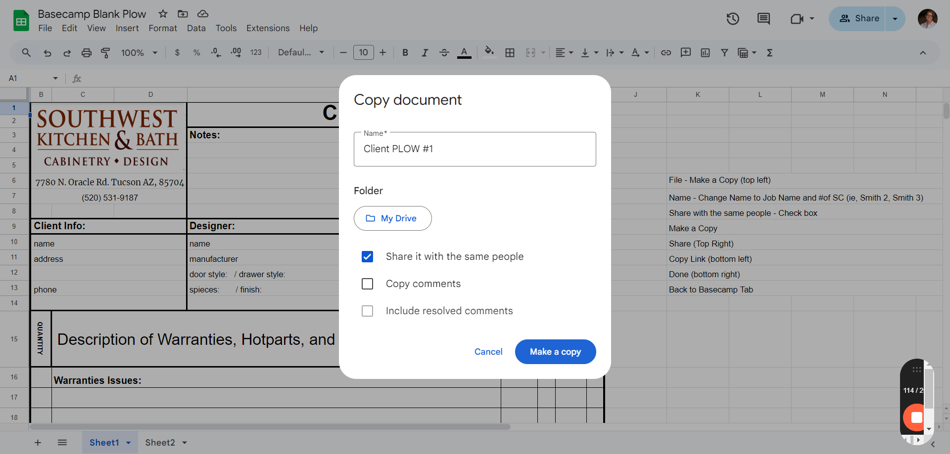Open the zoom 100% dropdown
This screenshot has width=950, height=454.
(139, 52)
